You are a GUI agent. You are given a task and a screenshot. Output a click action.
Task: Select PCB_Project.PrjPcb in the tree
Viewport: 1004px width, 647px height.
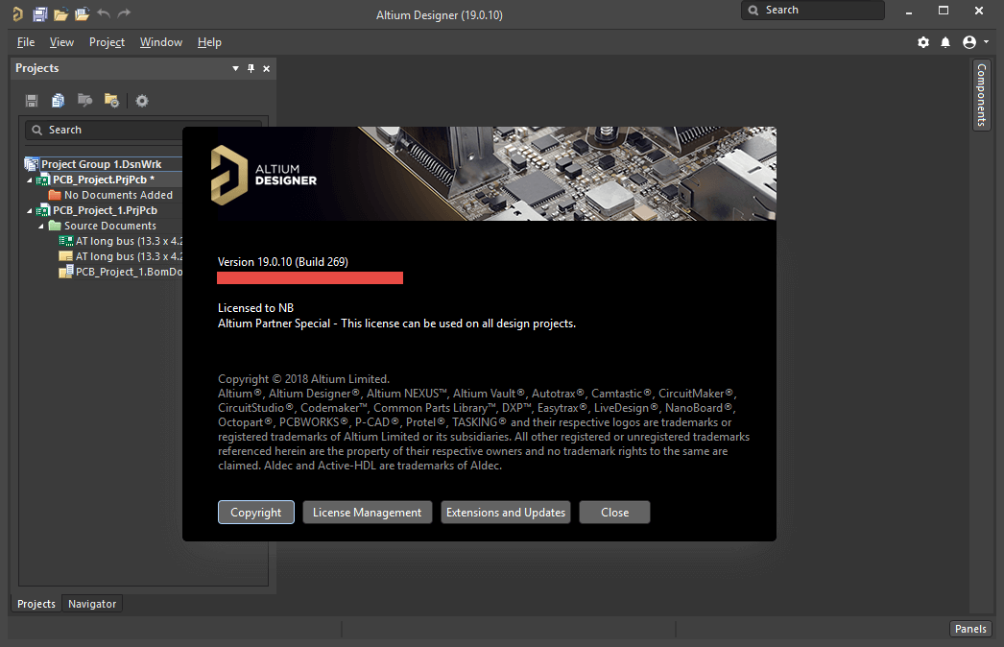pos(103,180)
